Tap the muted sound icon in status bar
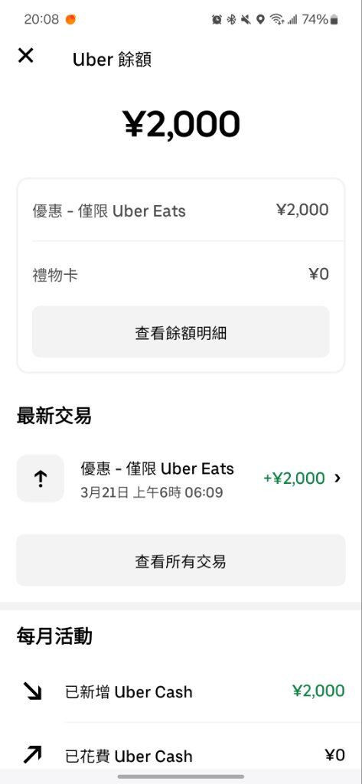This screenshot has height=784, width=362. click(x=246, y=19)
